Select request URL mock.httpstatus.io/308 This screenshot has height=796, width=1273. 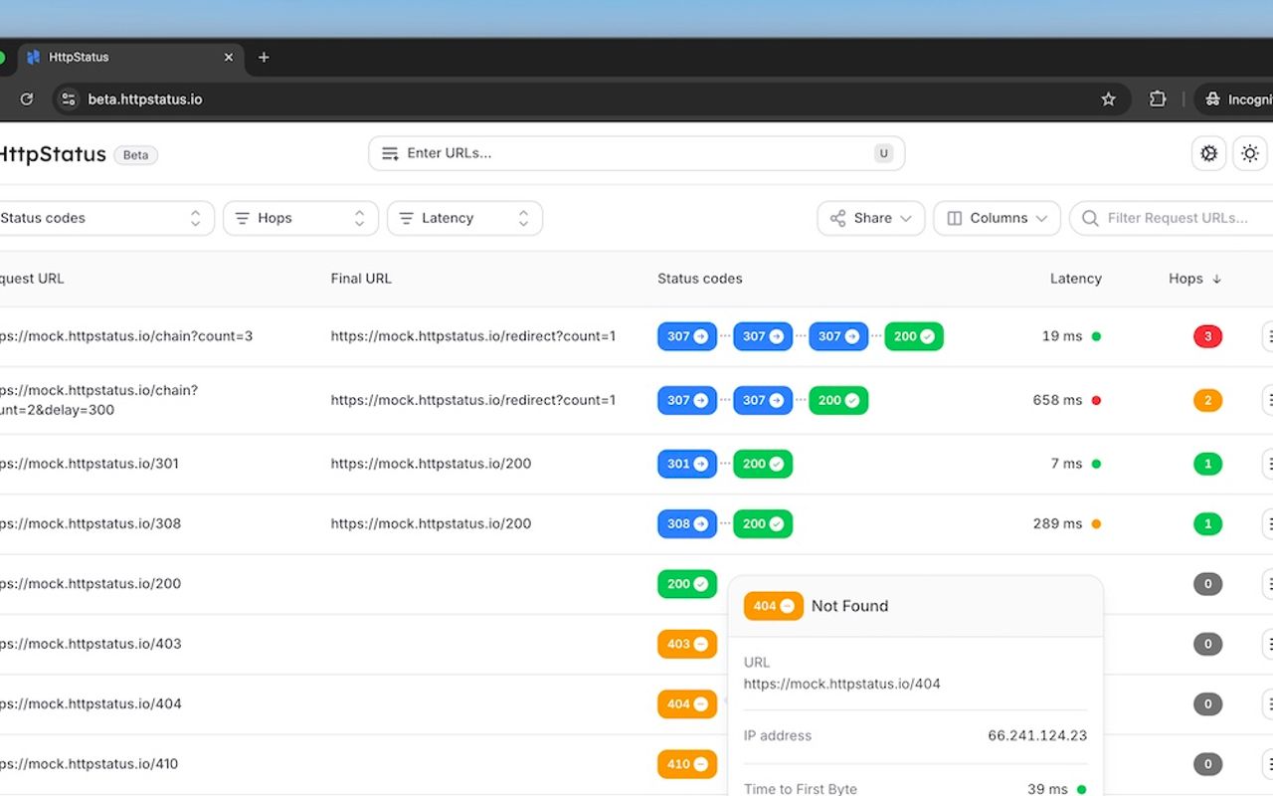(91, 523)
